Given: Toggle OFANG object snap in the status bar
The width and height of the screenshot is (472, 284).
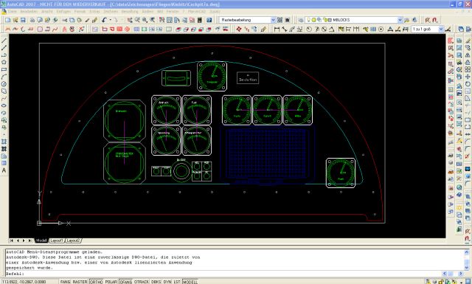Looking at the screenshot, I should [x=126, y=282].
